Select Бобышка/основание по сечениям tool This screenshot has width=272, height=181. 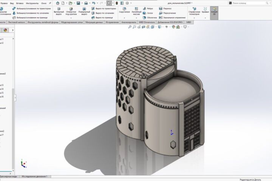tap(31, 13)
